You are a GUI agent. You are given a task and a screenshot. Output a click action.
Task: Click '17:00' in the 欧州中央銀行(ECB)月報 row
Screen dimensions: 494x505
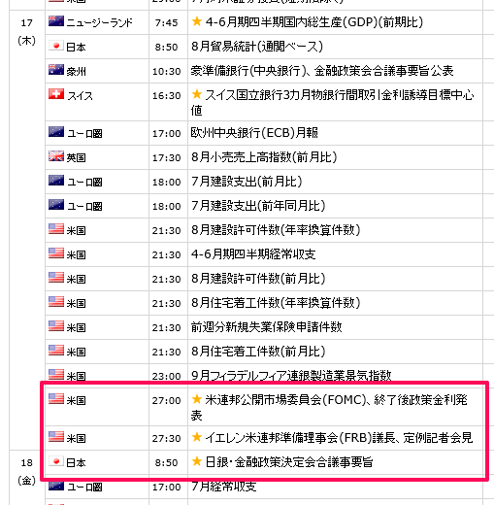166,133
